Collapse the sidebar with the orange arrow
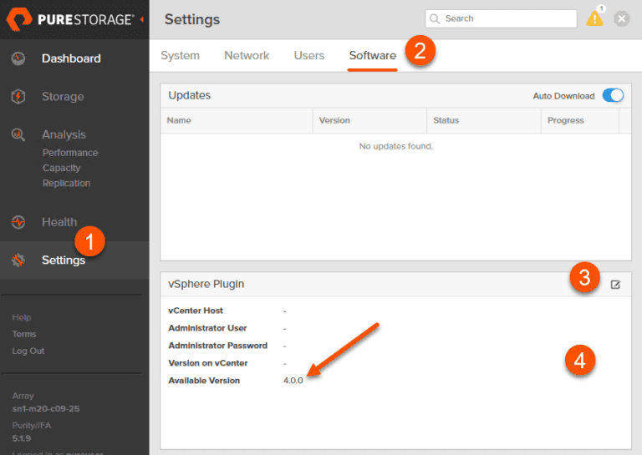 pyautogui.click(x=141, y=19)
